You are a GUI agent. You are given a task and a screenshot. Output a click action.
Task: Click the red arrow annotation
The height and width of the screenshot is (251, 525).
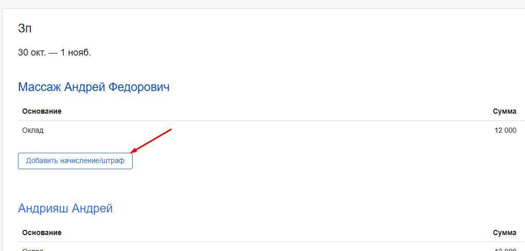pyautogui.click(x=151, y=140)
